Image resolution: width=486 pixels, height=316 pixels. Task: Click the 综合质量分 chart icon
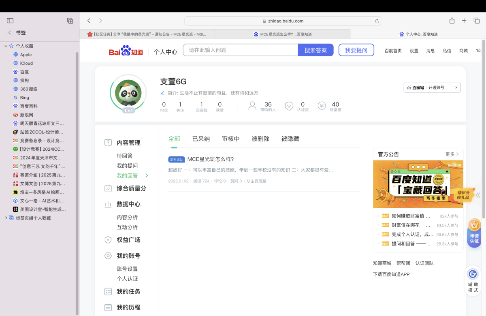pos(108,188)
